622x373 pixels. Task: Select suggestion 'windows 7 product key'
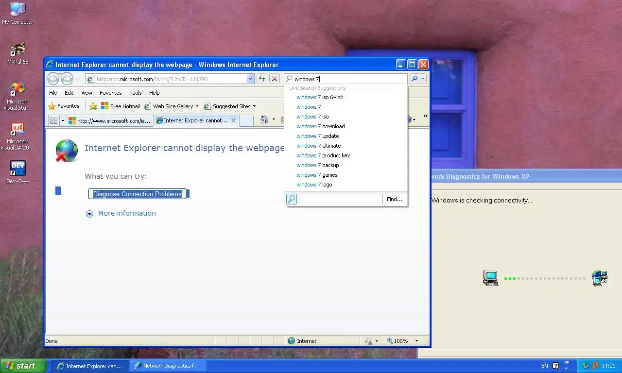click(x=346, y=155)
